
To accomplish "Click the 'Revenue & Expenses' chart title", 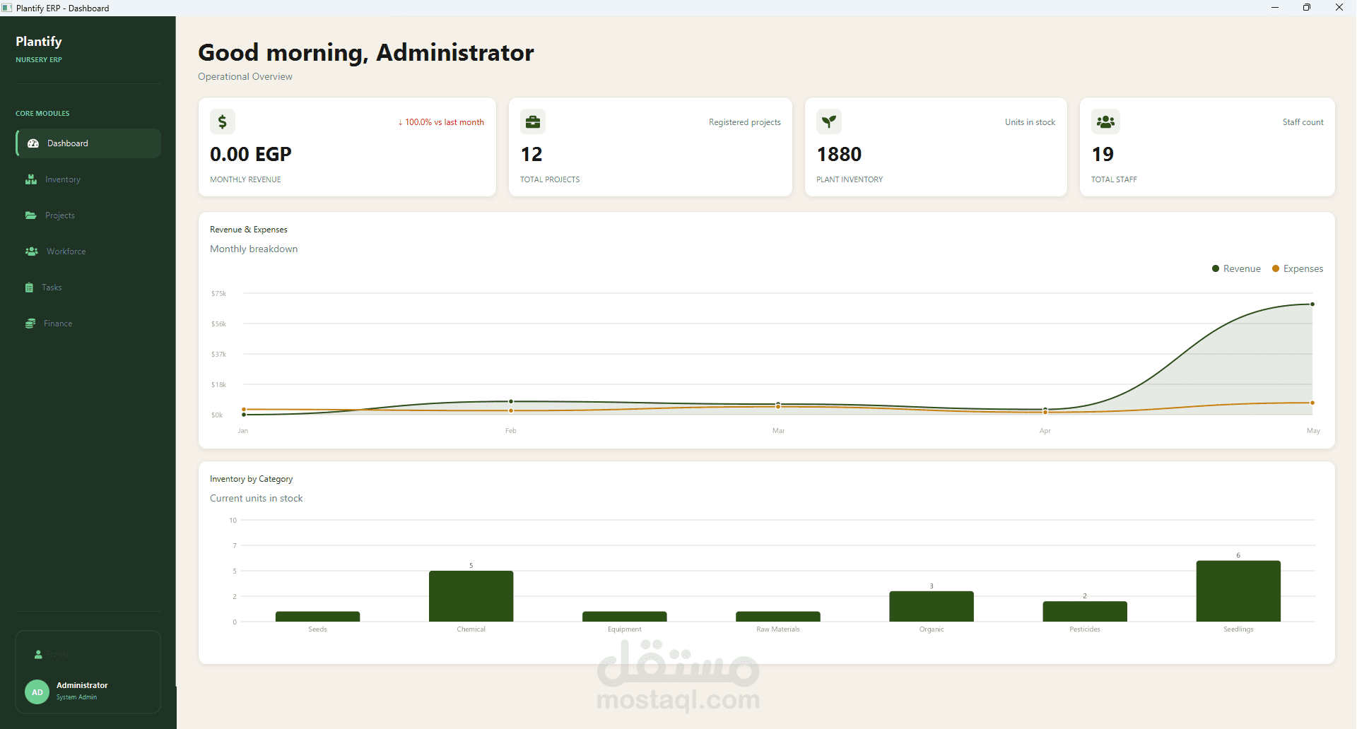I will [249, 230].
